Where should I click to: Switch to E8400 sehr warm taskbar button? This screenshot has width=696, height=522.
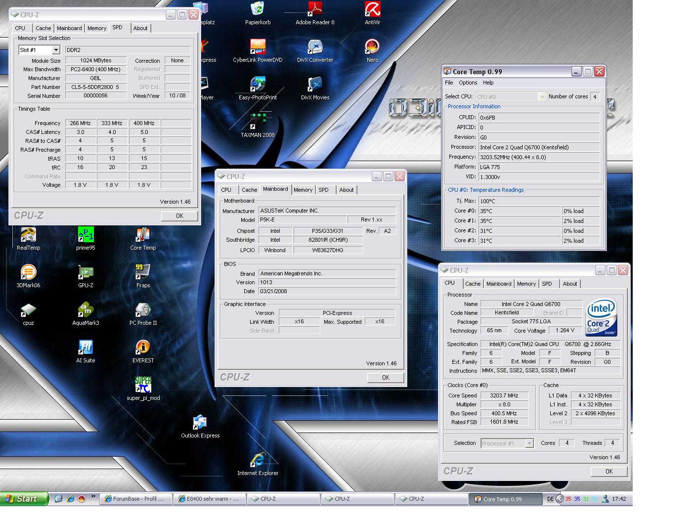[209, 499]
